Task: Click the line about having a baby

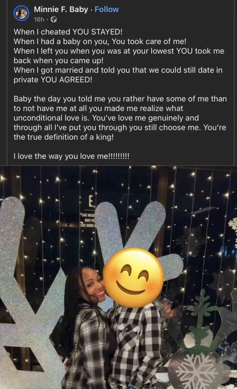Action: [100, 41]
